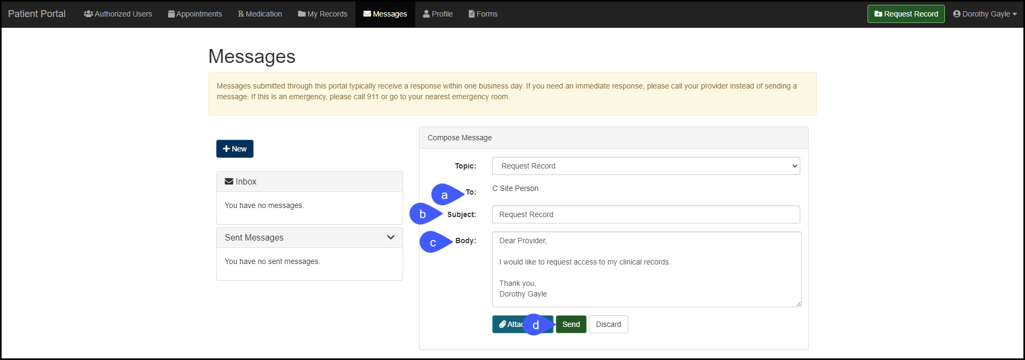Open the Topic dropdown

point(646,166)
